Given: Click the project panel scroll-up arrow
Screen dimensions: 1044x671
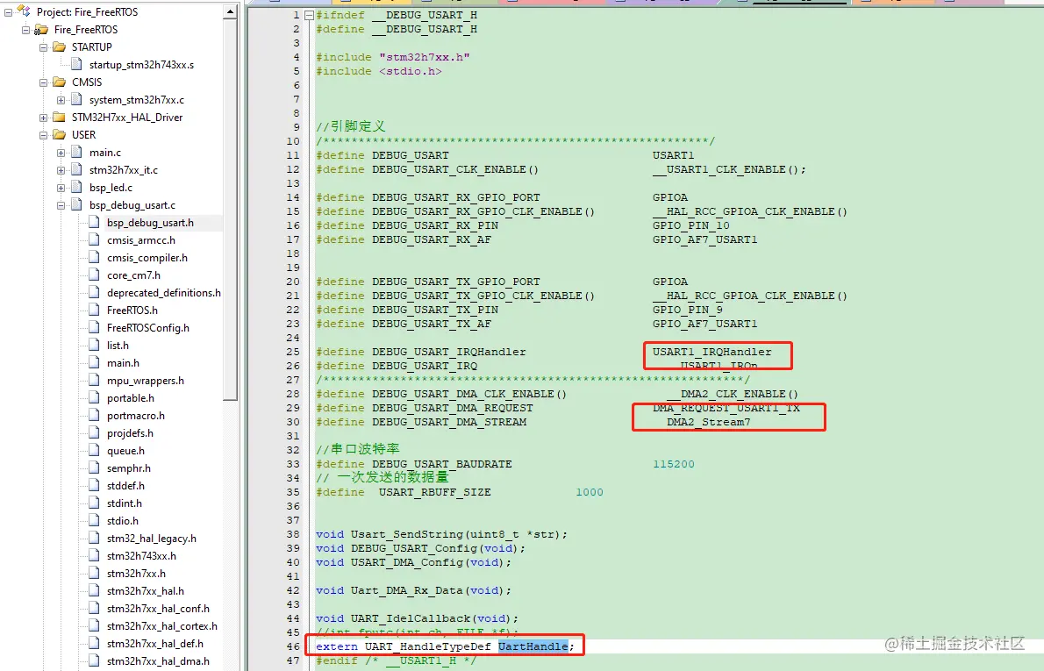Looking at the screenshot, I should point(231,12).
